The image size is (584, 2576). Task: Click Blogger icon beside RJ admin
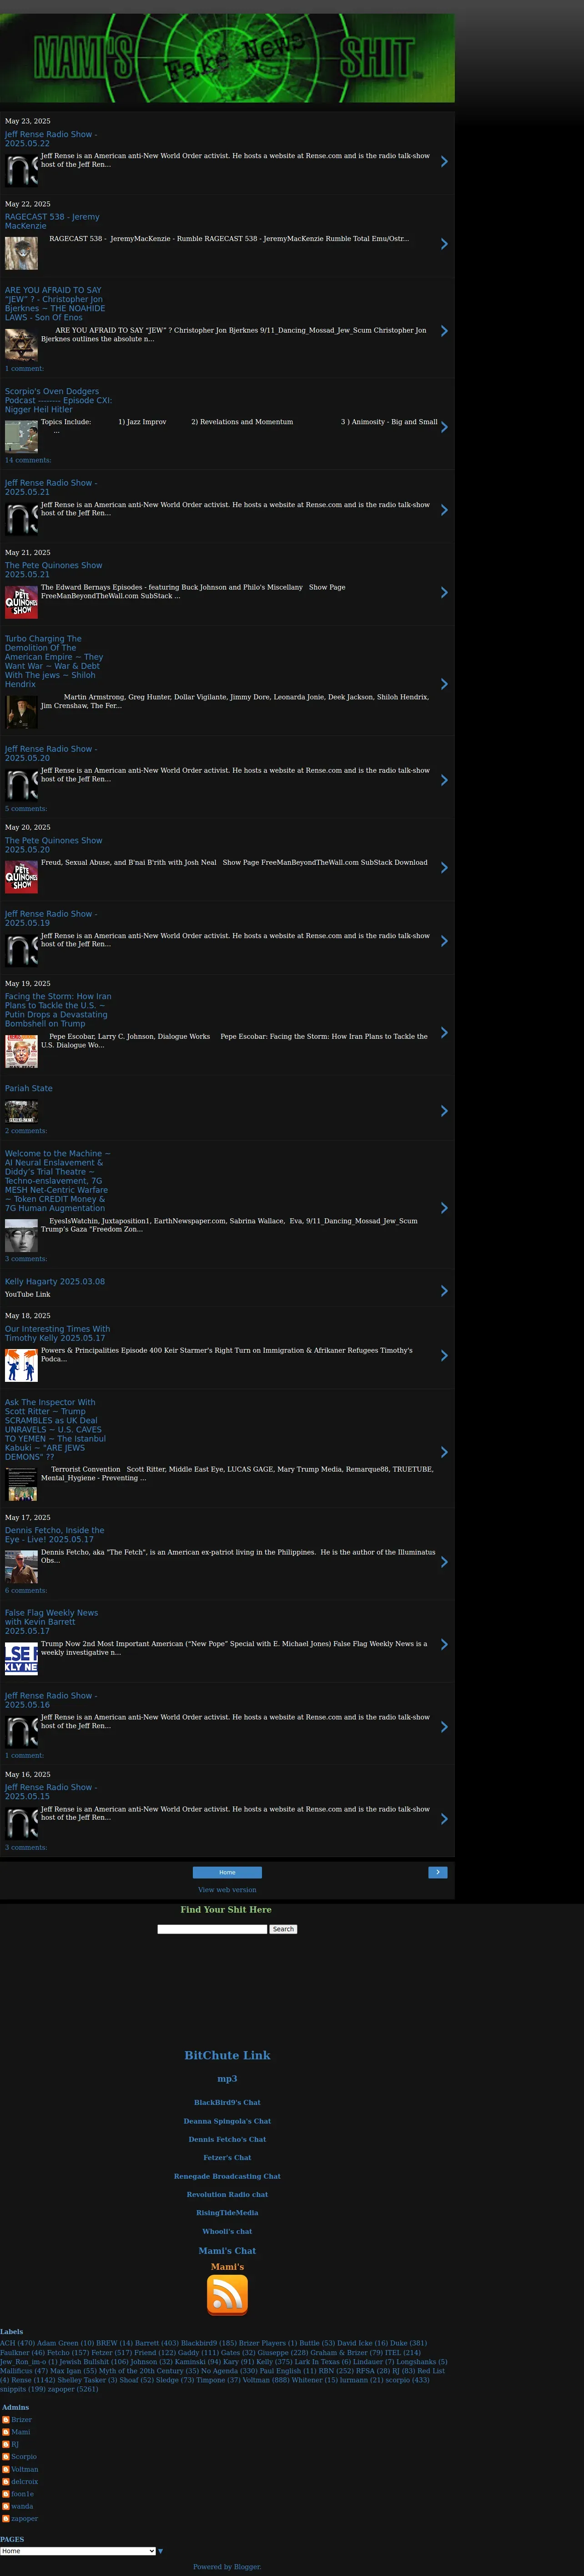(6, 2445)
